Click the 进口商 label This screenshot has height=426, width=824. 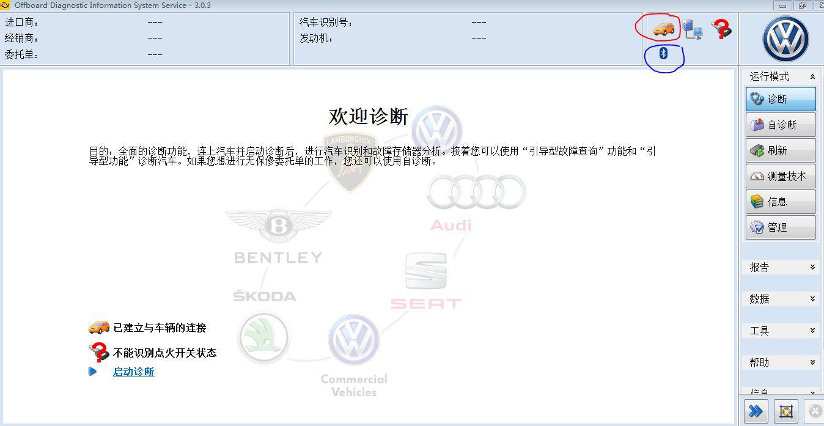[21, 22]
